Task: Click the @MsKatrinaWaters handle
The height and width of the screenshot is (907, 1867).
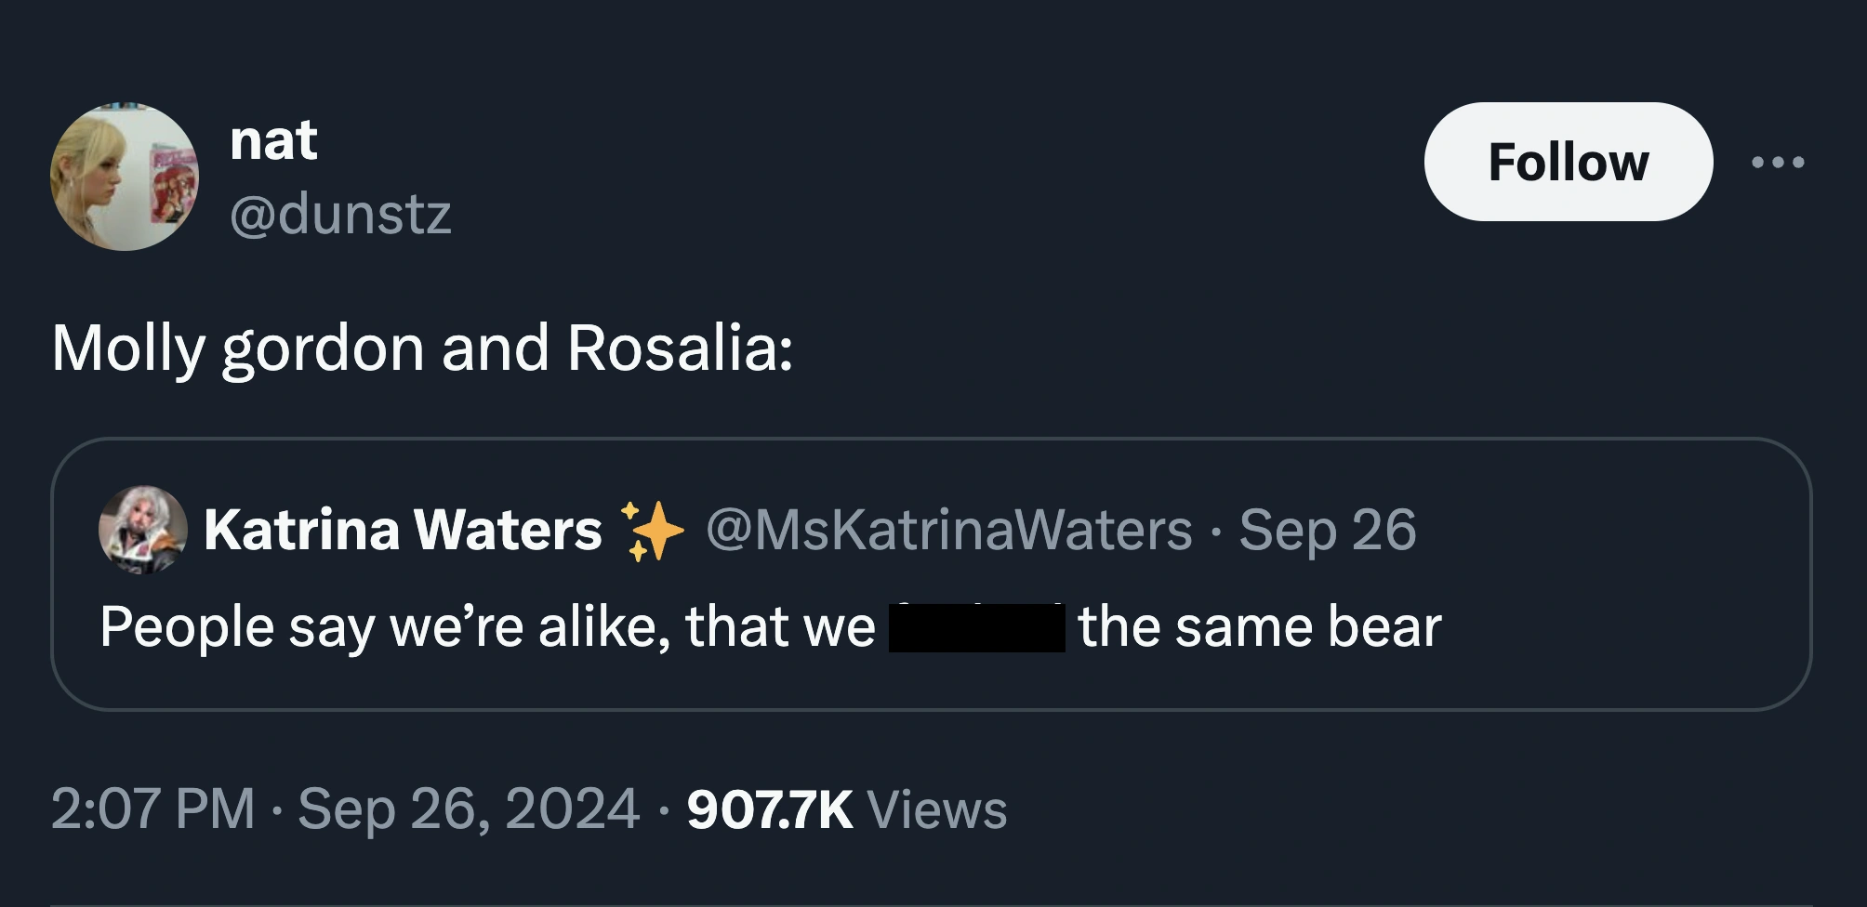Action: point(948,530)
